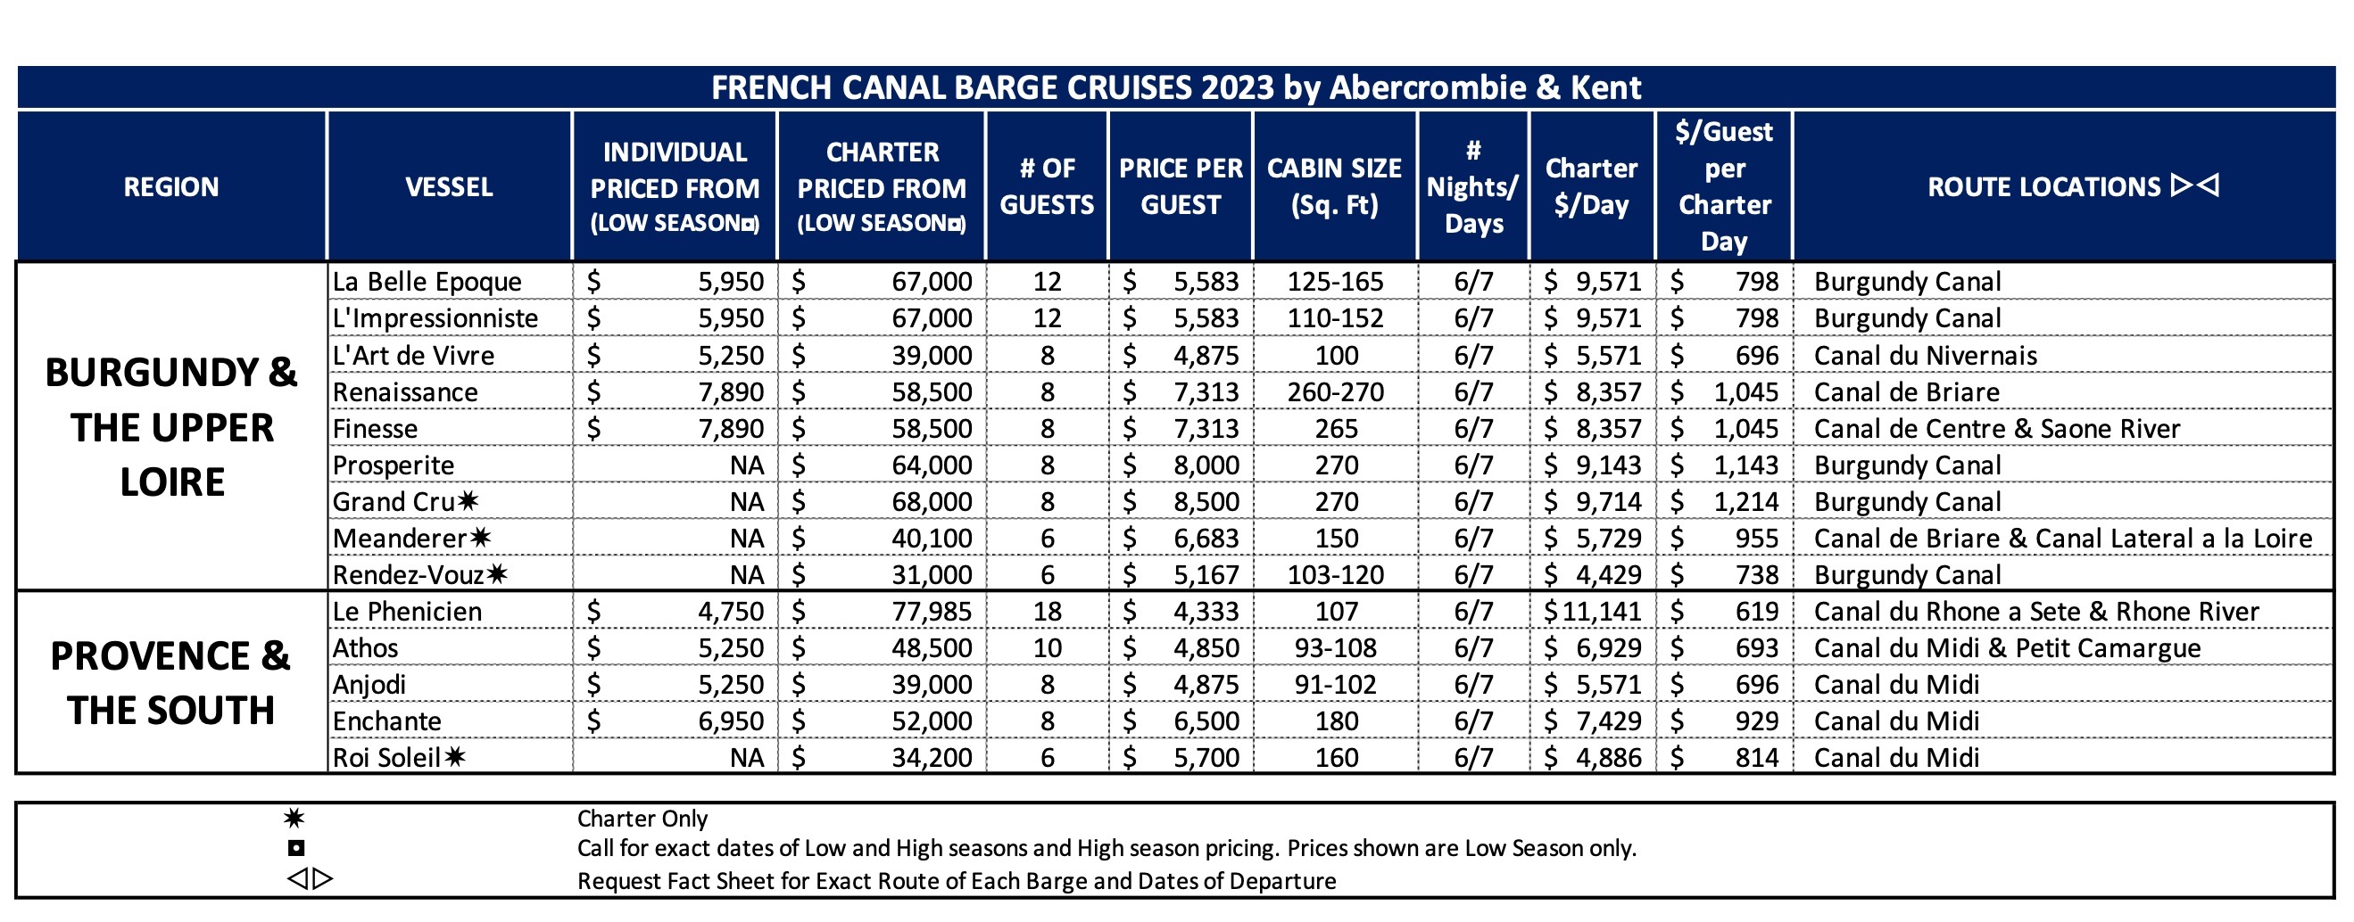
Task: Click the star symbol after Rendez-Vouz
Action: coord(496,574)
